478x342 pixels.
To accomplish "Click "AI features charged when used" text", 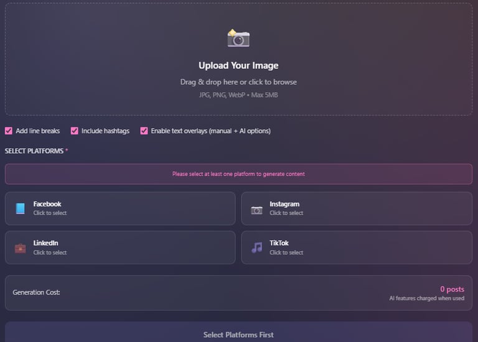I will [x=427, y=298].
